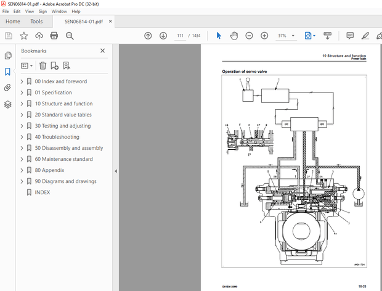The width and height of the screenshot is (382, 291).
Task: Open 20 Standard value tables bookmark
Action: 63,115
